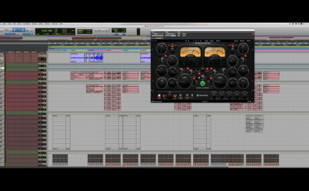
Task: Click the red 01 channel display
Action: click(x=165, y=96)
